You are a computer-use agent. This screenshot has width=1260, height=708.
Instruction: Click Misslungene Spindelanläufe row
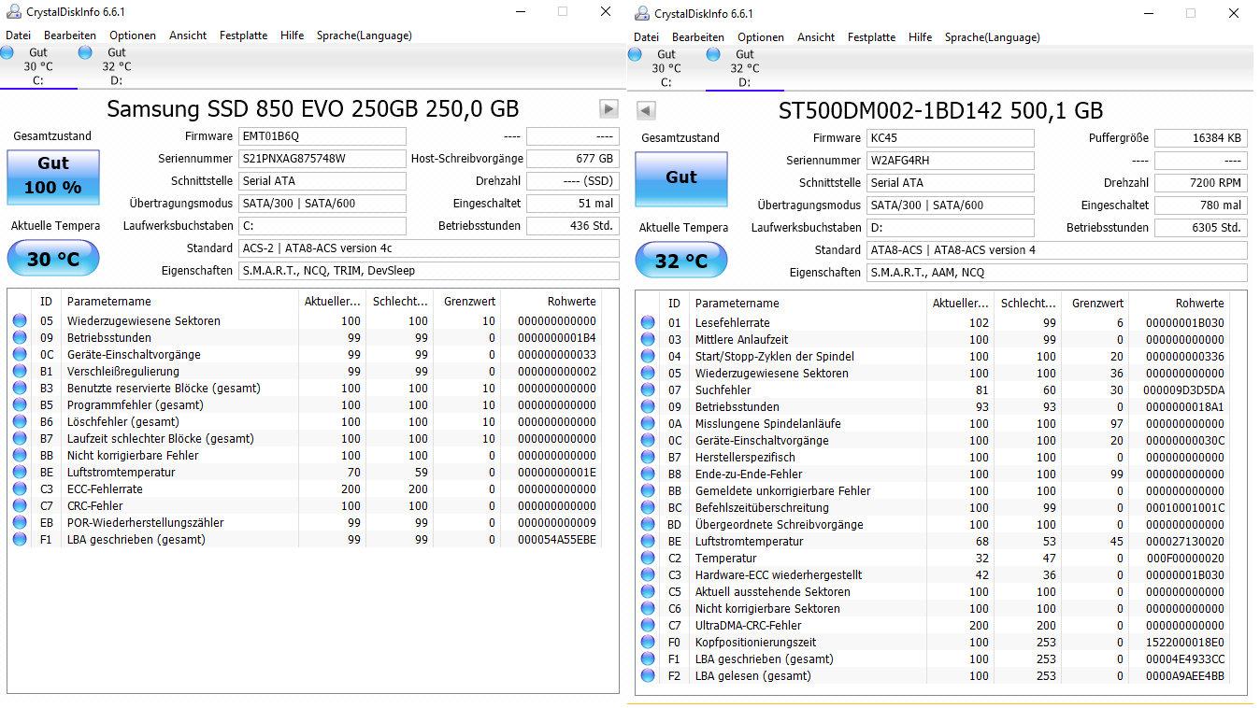[933, 423]
